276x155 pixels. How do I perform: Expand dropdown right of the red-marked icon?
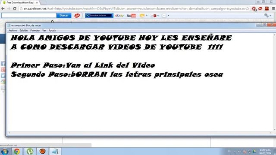(x=158, y=15)
